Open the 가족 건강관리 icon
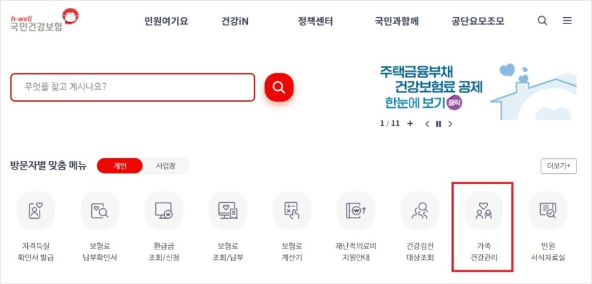This screenshot has width=592, height=284. click(484, 211)
